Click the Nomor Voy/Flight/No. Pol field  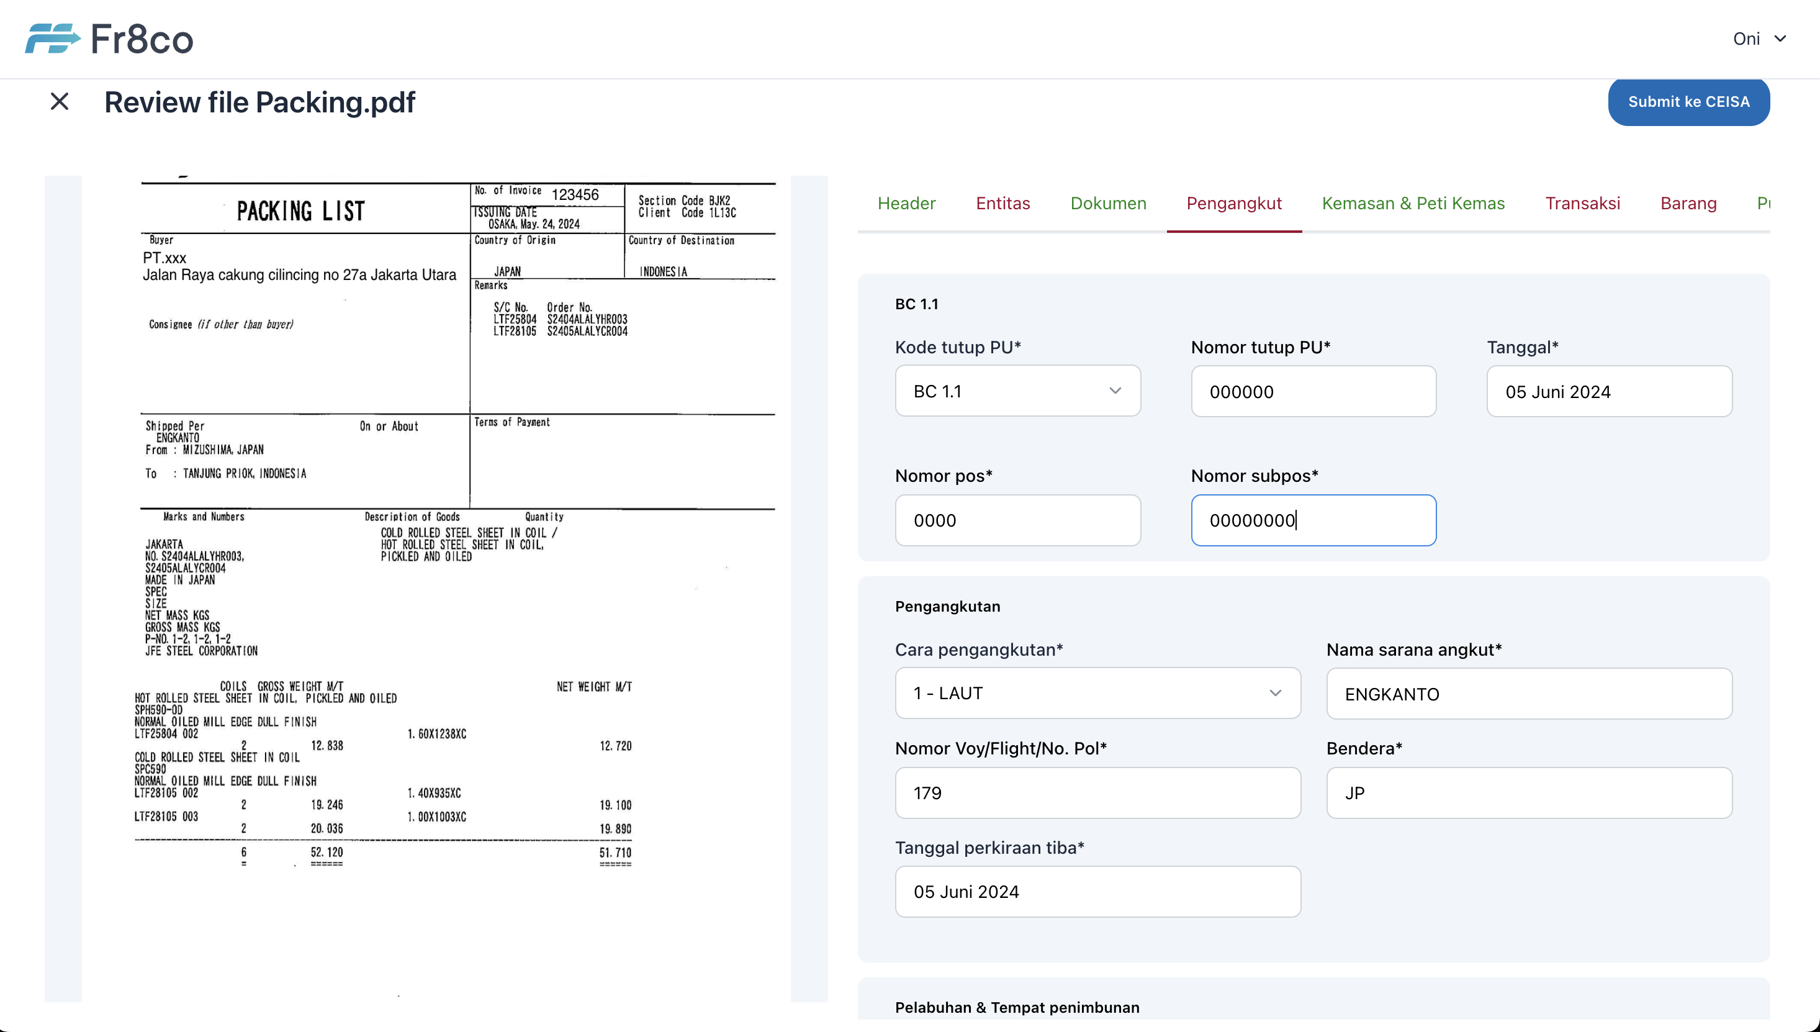tap(1097, 793)
